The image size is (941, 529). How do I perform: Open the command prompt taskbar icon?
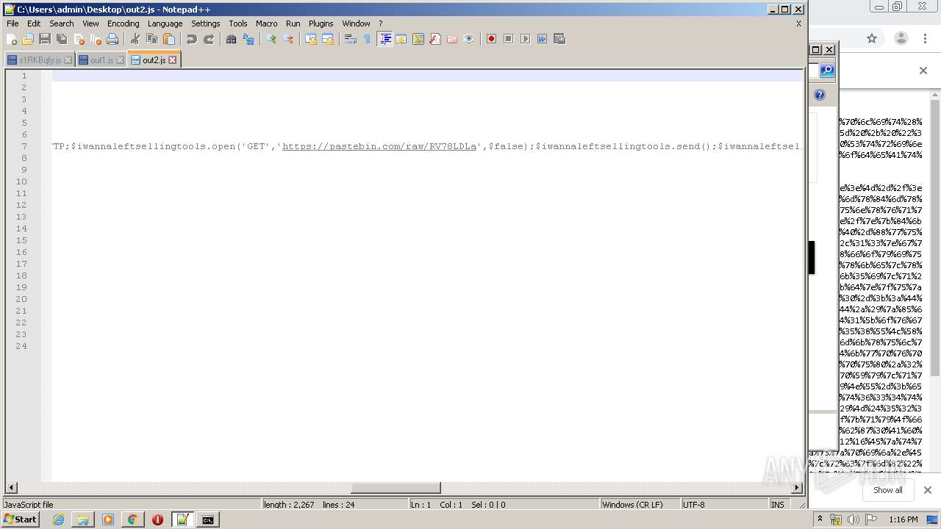(208, 519)
